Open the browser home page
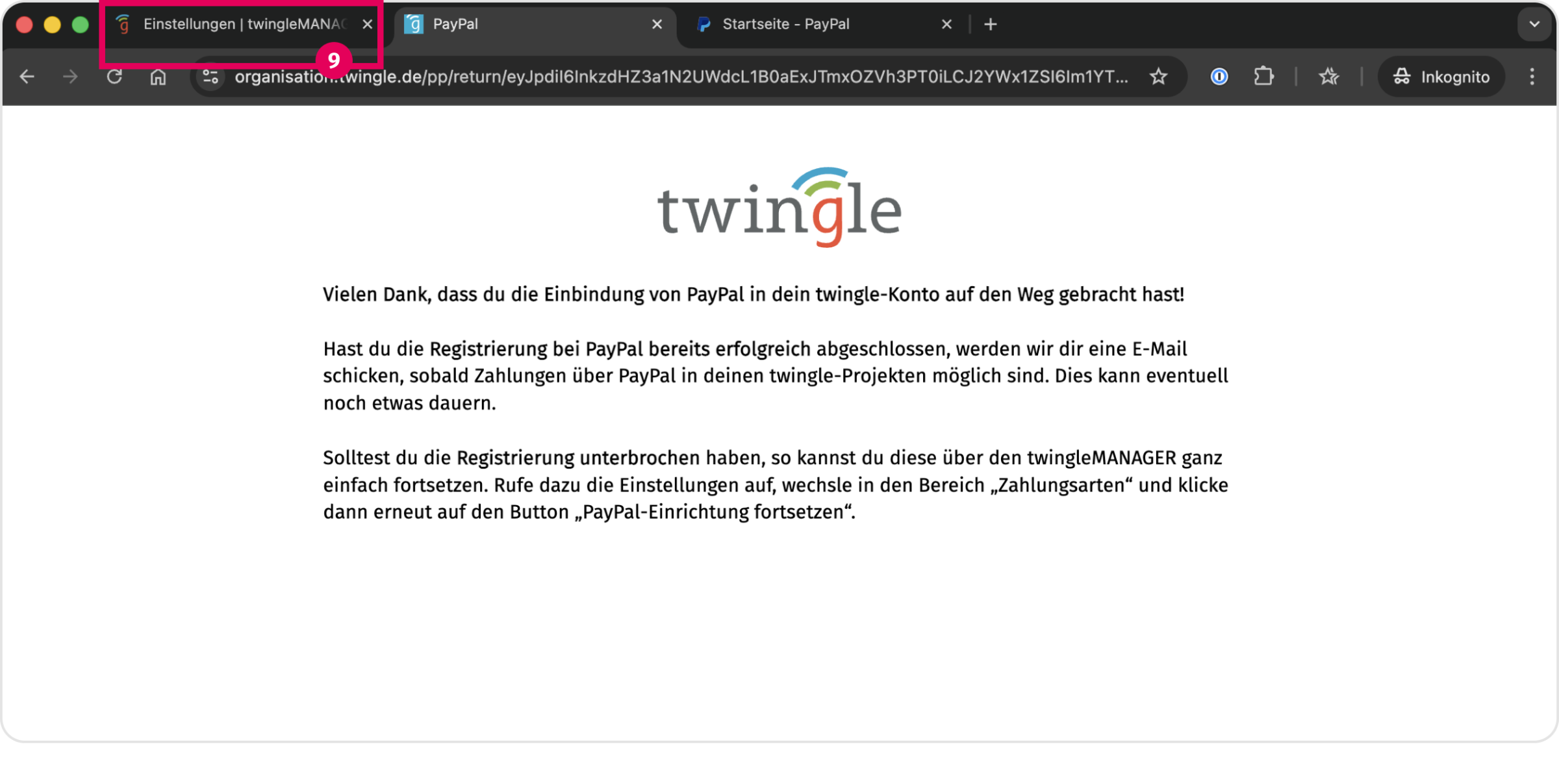 pyautogui.click(x=158, y=77)
